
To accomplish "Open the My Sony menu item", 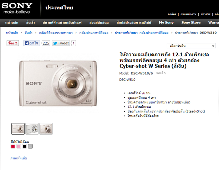I will coord(166,22).
